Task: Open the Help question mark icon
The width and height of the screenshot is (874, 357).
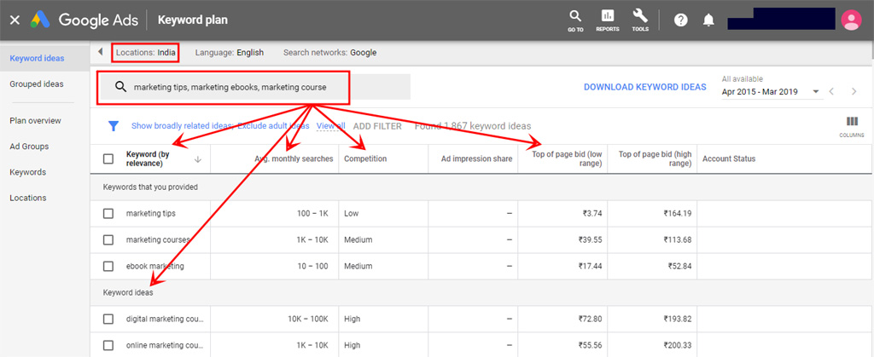Action: coord(680,20)
